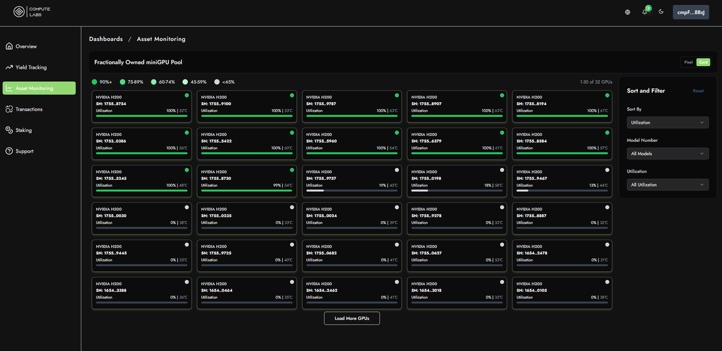722x351 pixels.
Task: Click status dot on card SN 1755..8194
Action: tap(607, 96)
